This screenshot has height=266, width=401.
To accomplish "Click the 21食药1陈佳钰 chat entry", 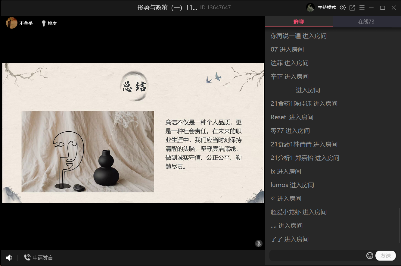I will pyautogui.click(x=304, y=104).
